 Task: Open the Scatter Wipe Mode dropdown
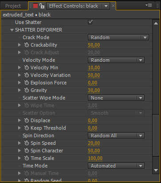[x=116, y=98]
